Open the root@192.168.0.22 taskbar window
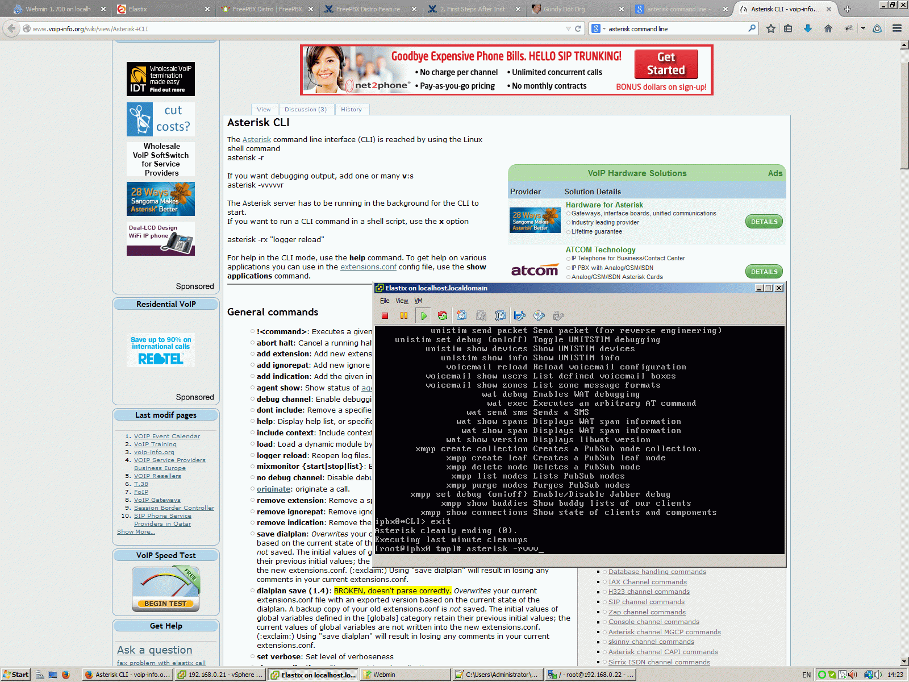The width and height of the screenshot is (909, 682). pos(591,675)
